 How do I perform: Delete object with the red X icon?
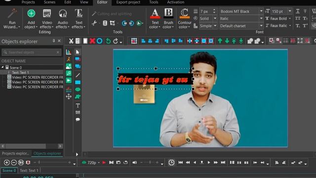coord(92,41)
